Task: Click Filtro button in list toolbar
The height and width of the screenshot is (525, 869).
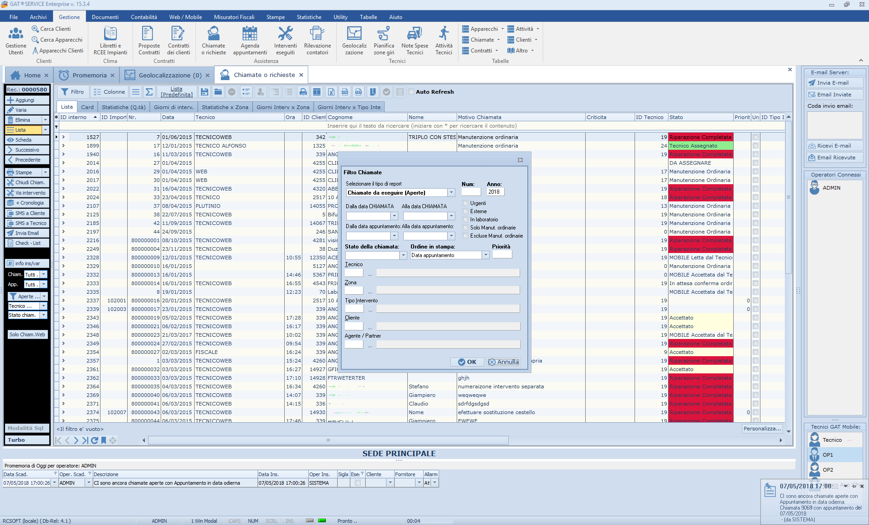Action: coord(73,92)
